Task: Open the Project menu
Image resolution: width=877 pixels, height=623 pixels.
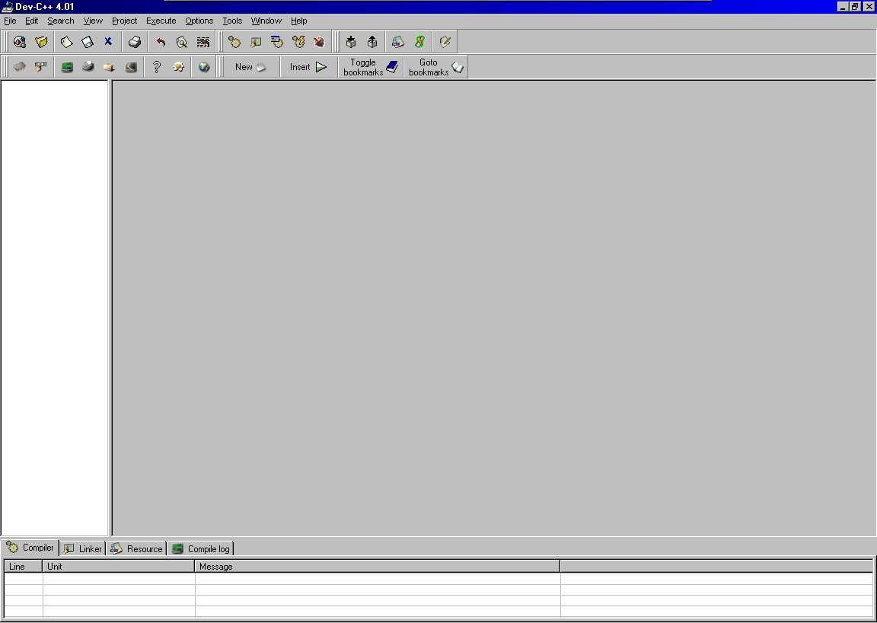Action: click(x=124, y=21)
